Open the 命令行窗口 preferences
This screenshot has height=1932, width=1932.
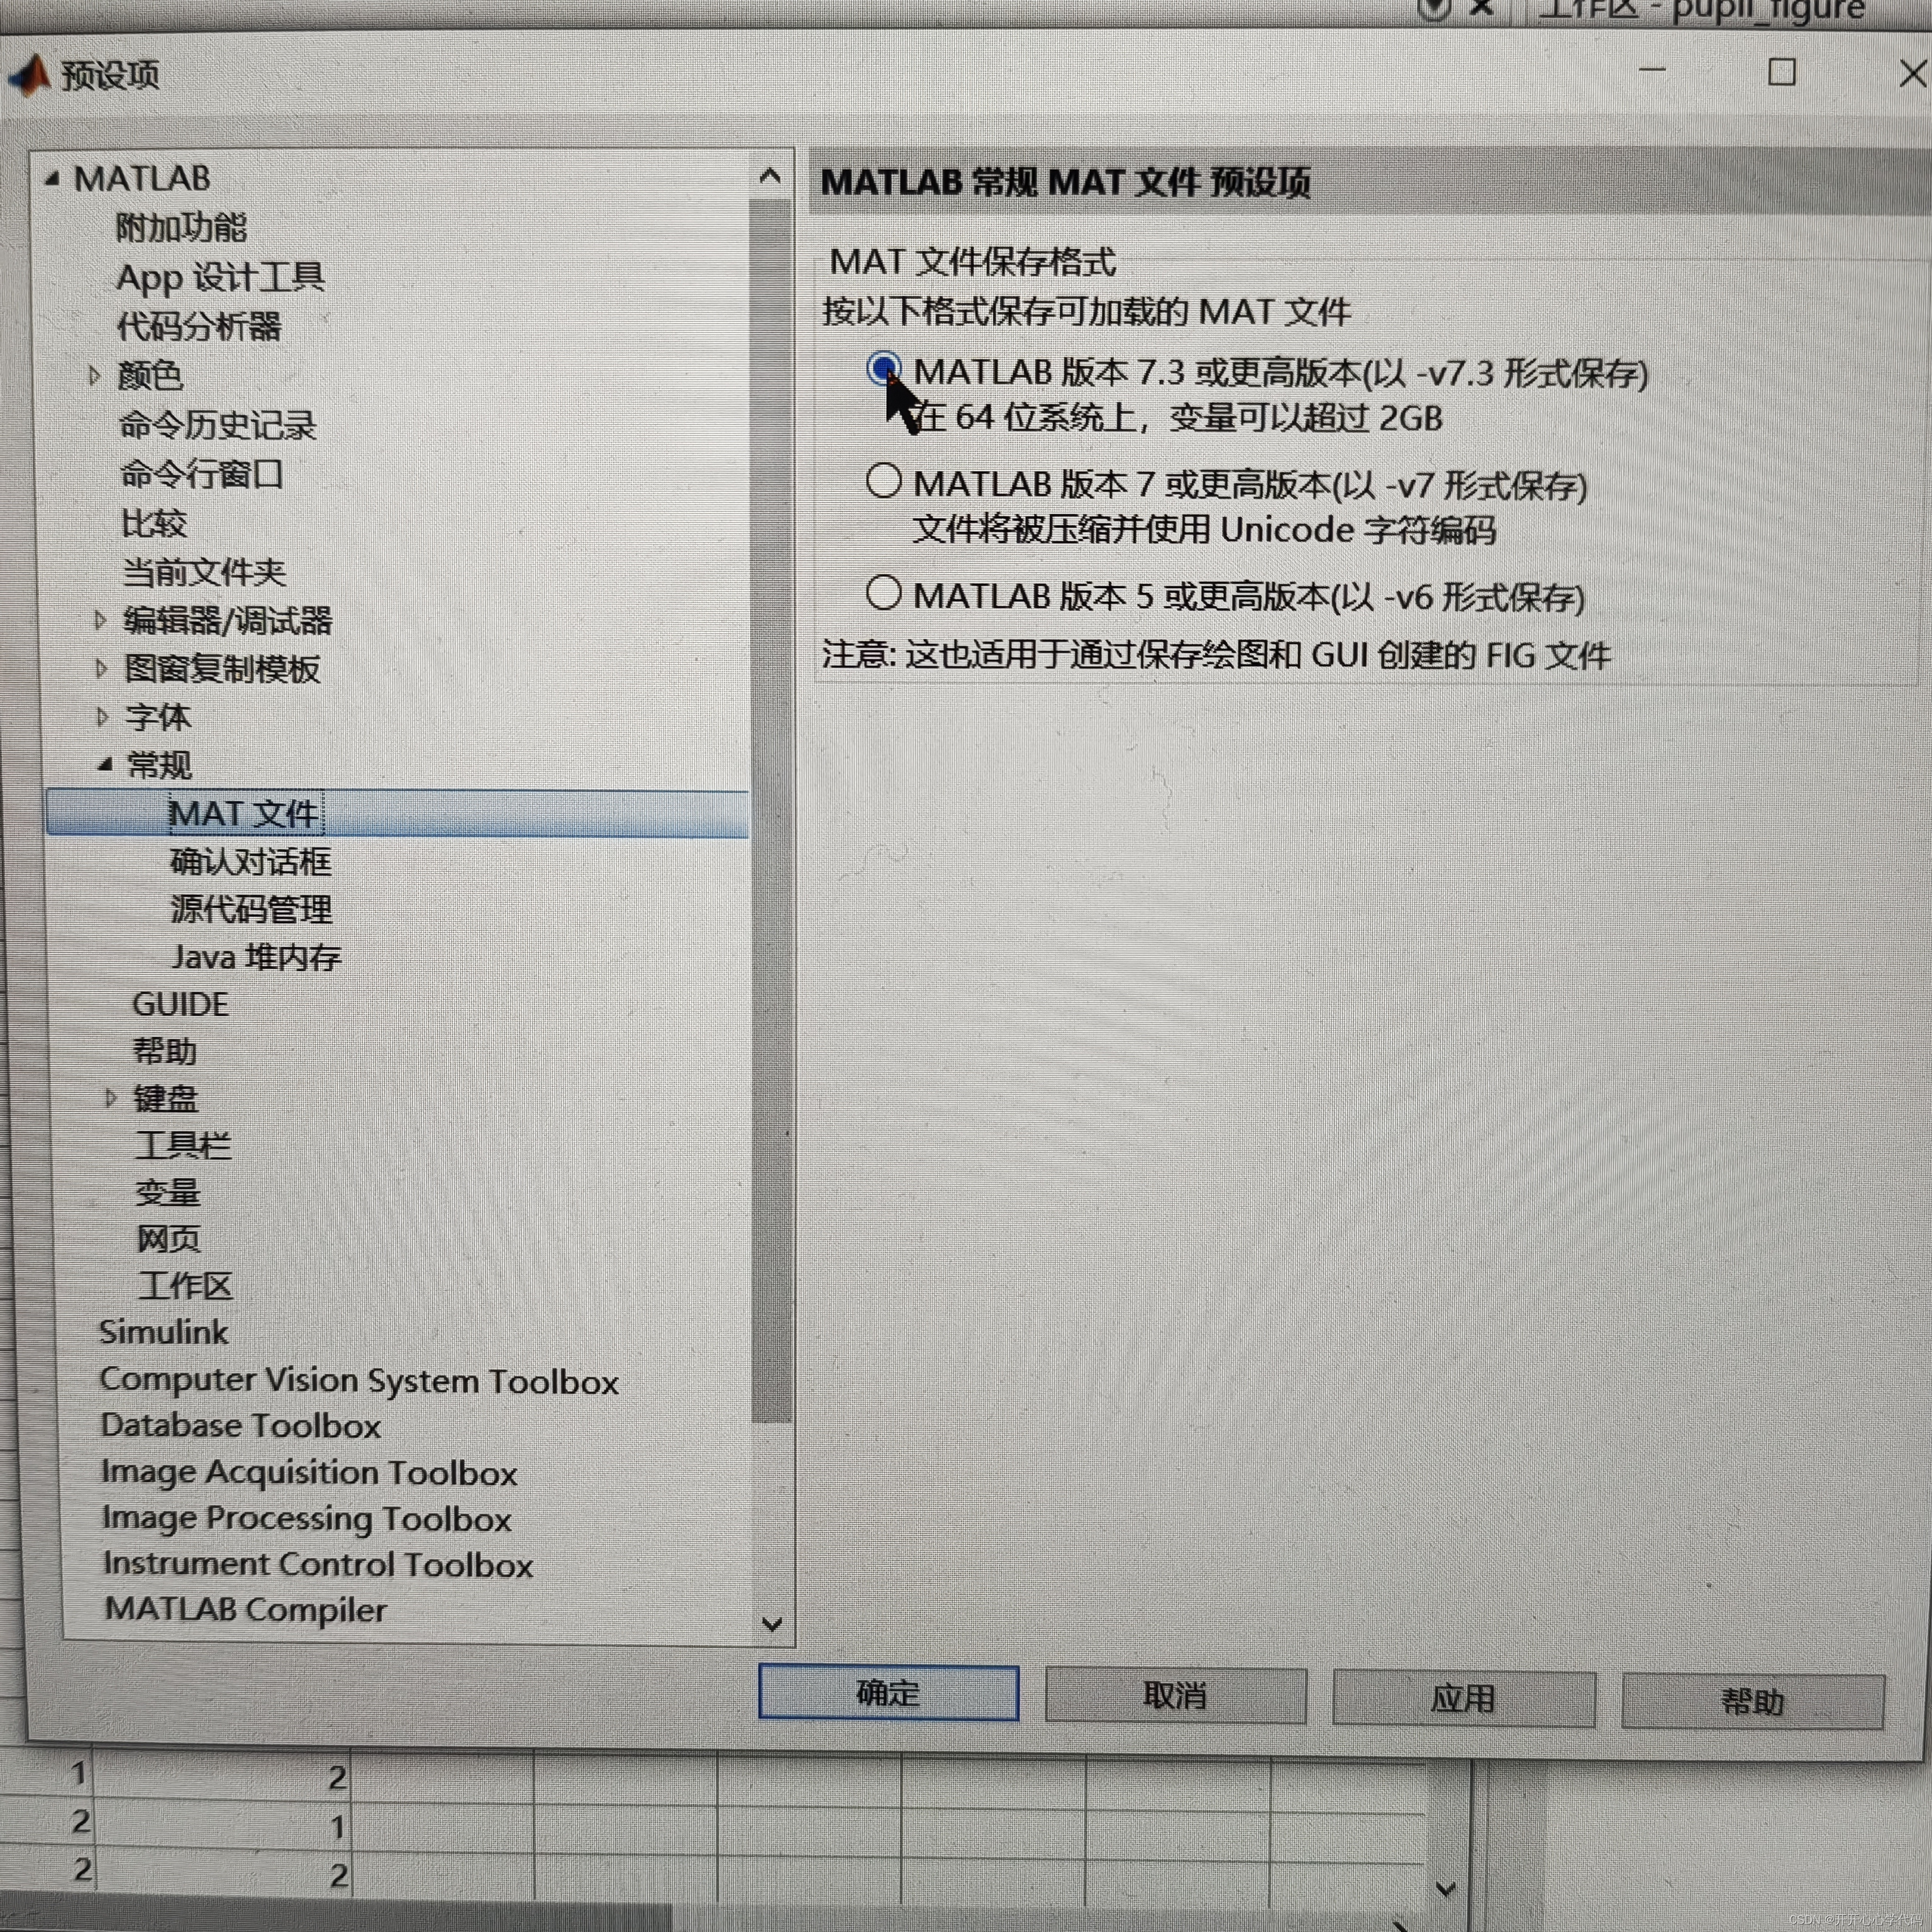click(201, 474)
